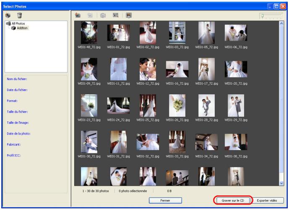
Task: Click the filename WE01-26_72.jpg
Action: [x=177, y=120]
